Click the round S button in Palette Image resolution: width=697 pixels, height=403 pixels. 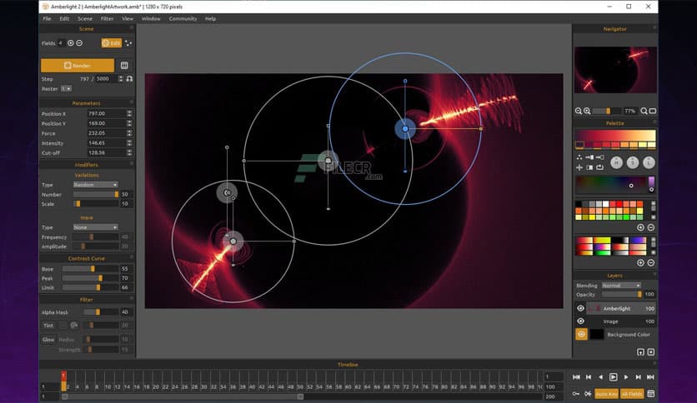[x=633, y=162]
